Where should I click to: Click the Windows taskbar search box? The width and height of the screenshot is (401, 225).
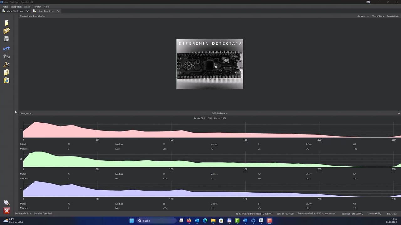(157, 221)
